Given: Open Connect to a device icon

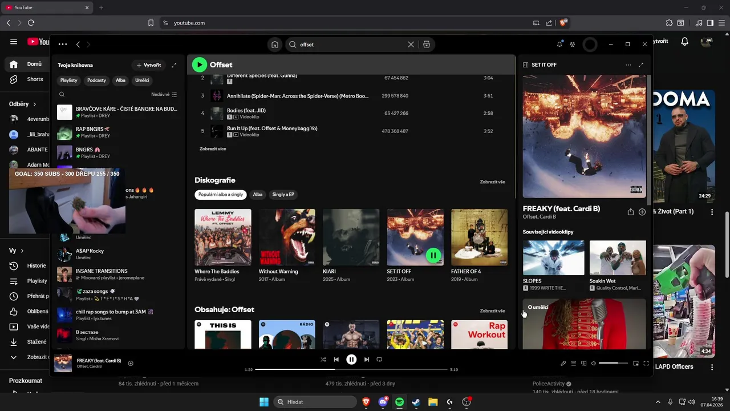Looking at the screenshot, I should click(x=583, y=364).
